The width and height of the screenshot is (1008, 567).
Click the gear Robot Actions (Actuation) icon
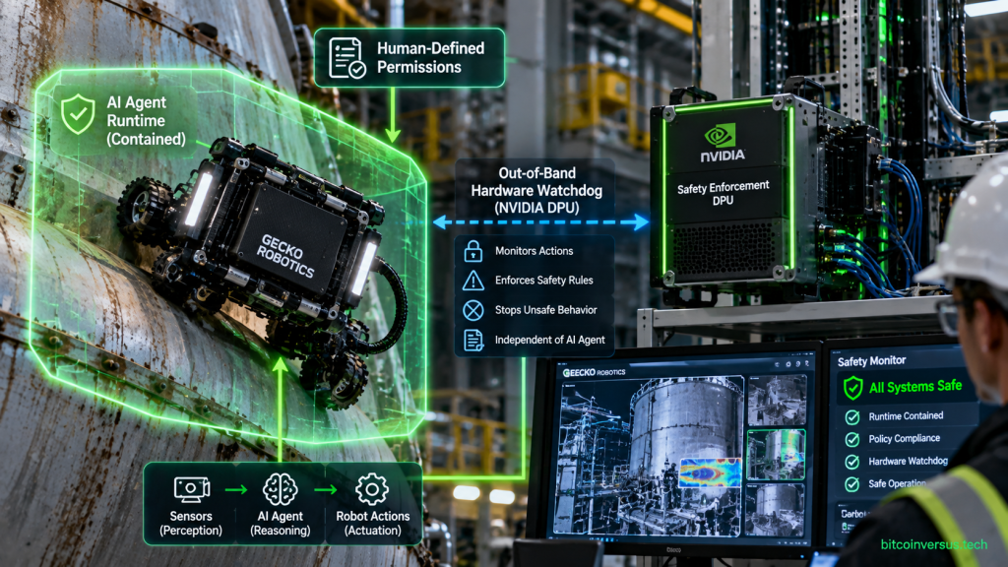(372, 489)
